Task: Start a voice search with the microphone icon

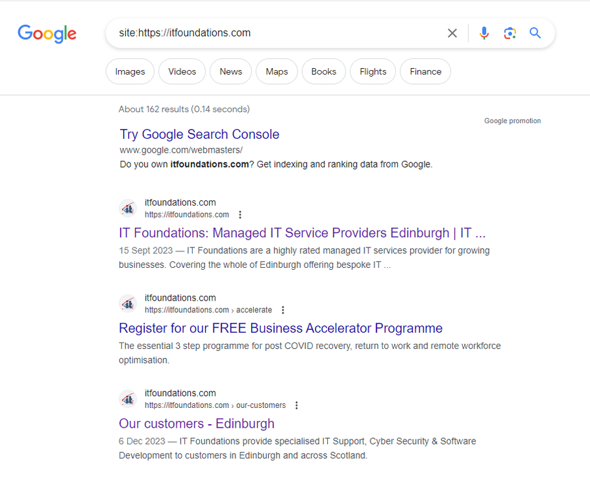Action: coord(484,33)
